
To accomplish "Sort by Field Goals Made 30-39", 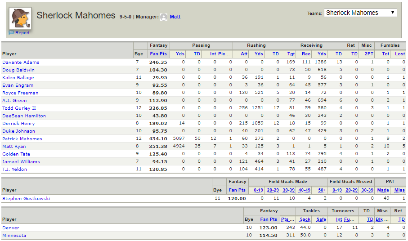I will [288, 190].
